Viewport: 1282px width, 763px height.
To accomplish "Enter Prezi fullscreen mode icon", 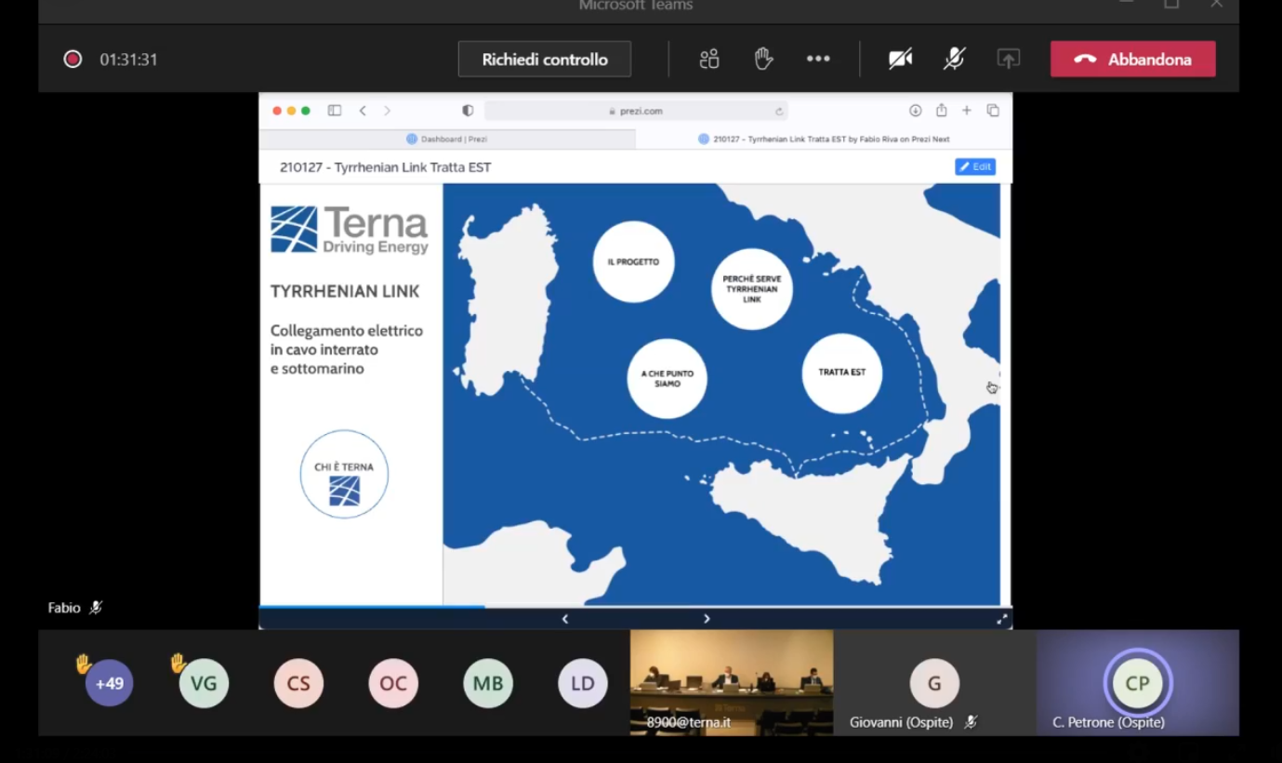I will click(x=1002, y=619).
